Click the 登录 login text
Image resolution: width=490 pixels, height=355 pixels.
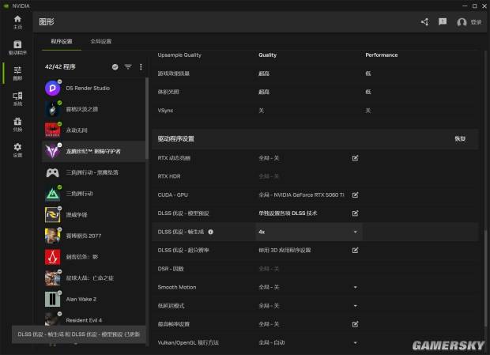[476, 22]
